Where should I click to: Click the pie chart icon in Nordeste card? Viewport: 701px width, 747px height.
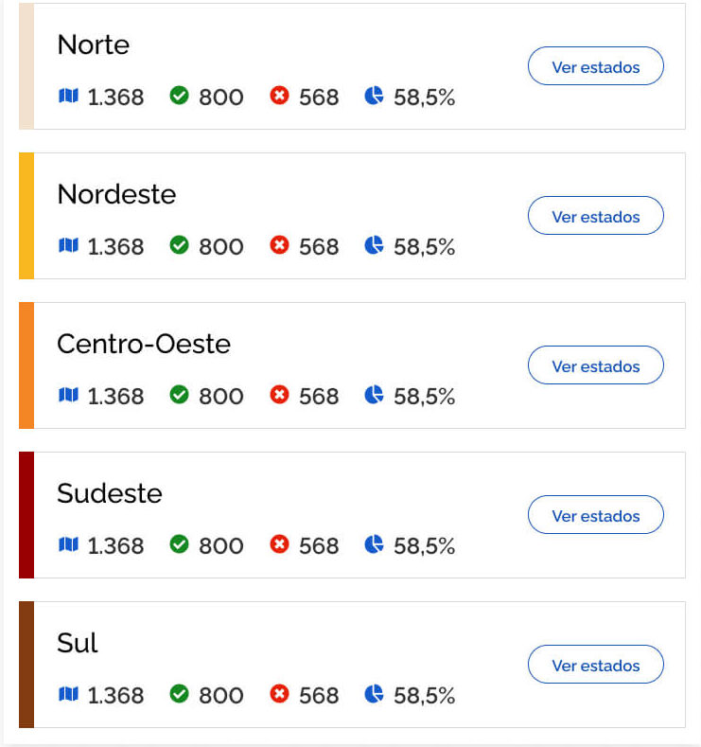(x=375, y=245)
